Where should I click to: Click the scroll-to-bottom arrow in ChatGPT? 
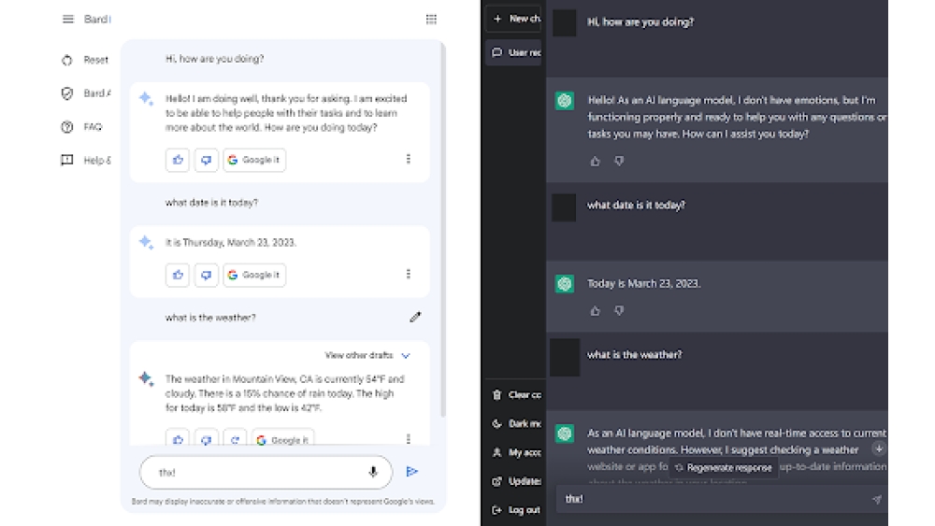878,448
